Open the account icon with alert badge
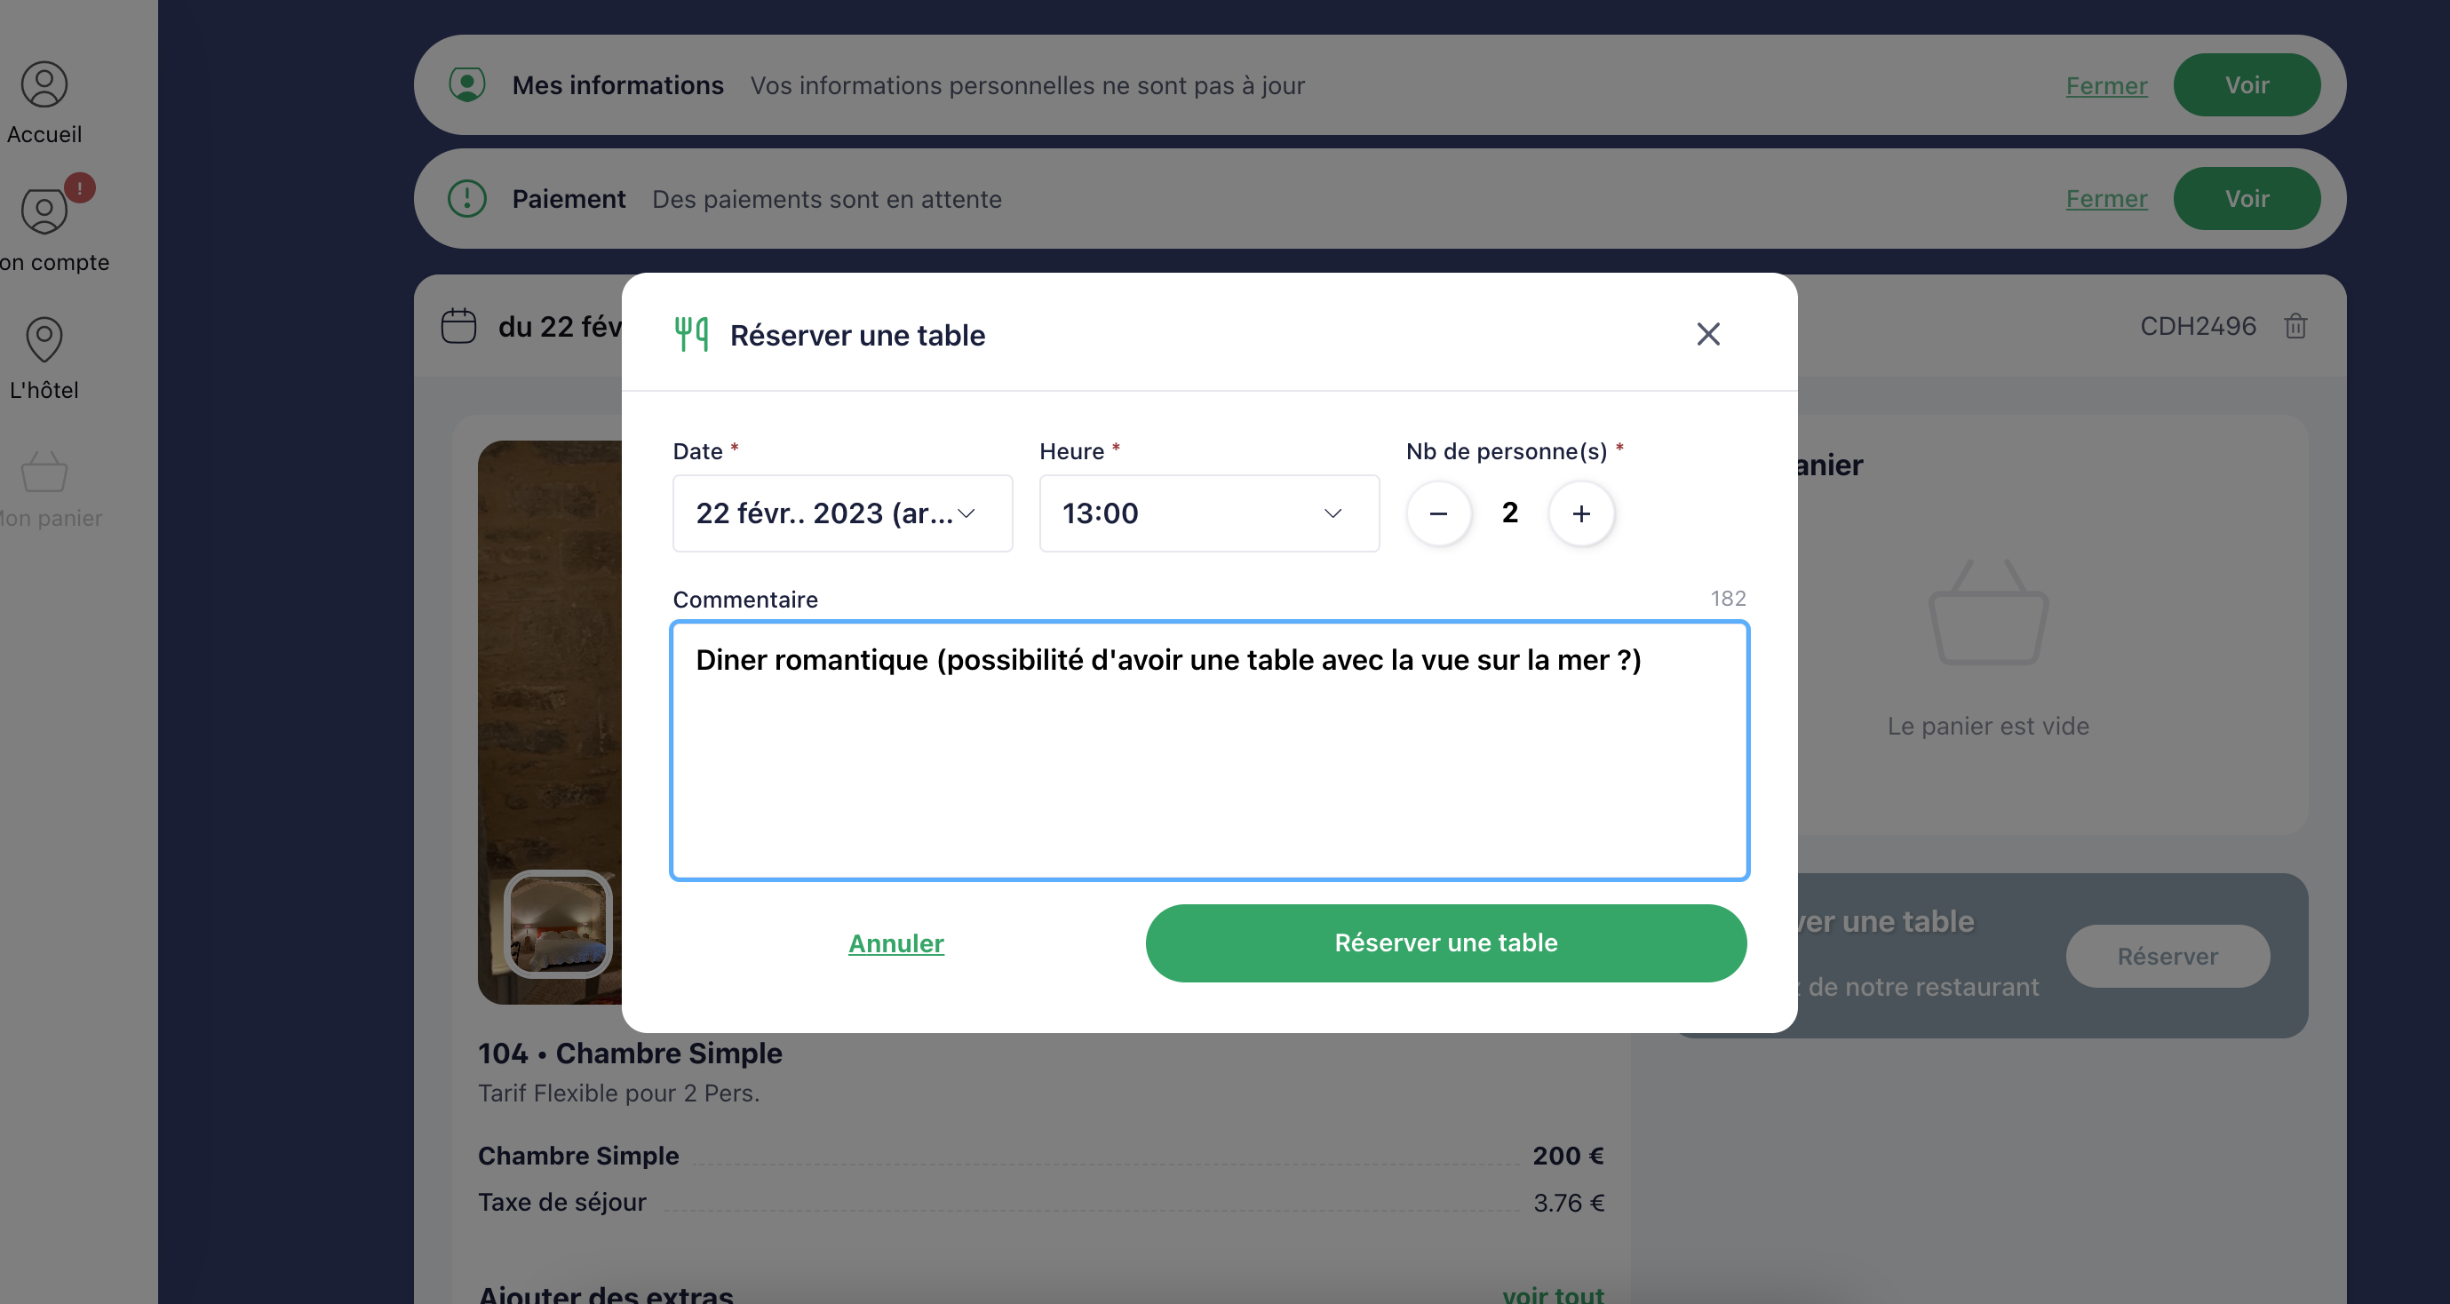This screenshot has height=1304, width=2450. [x=44, y=211]
